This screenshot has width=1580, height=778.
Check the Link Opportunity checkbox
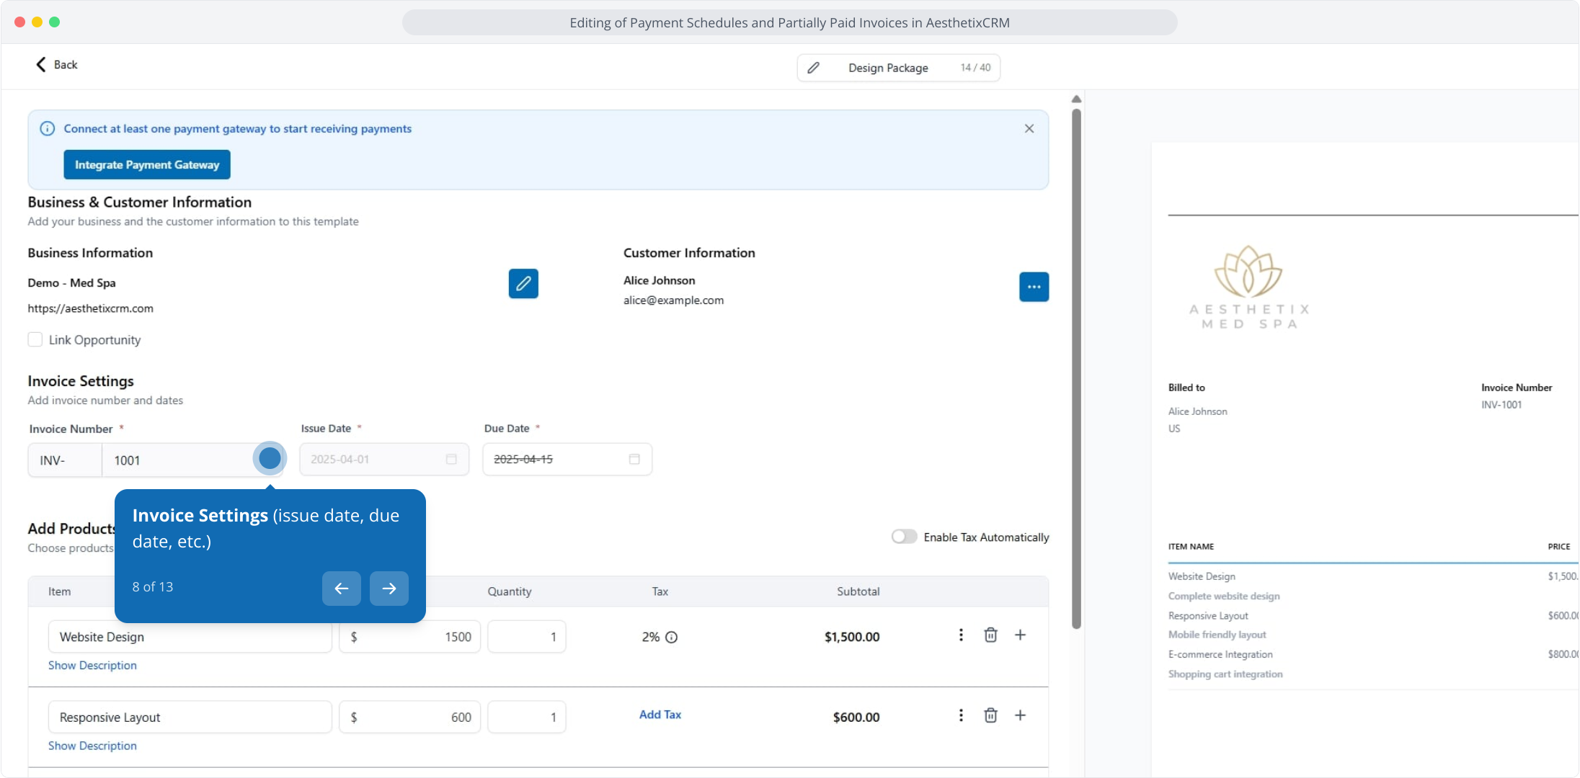click(35, 339)
